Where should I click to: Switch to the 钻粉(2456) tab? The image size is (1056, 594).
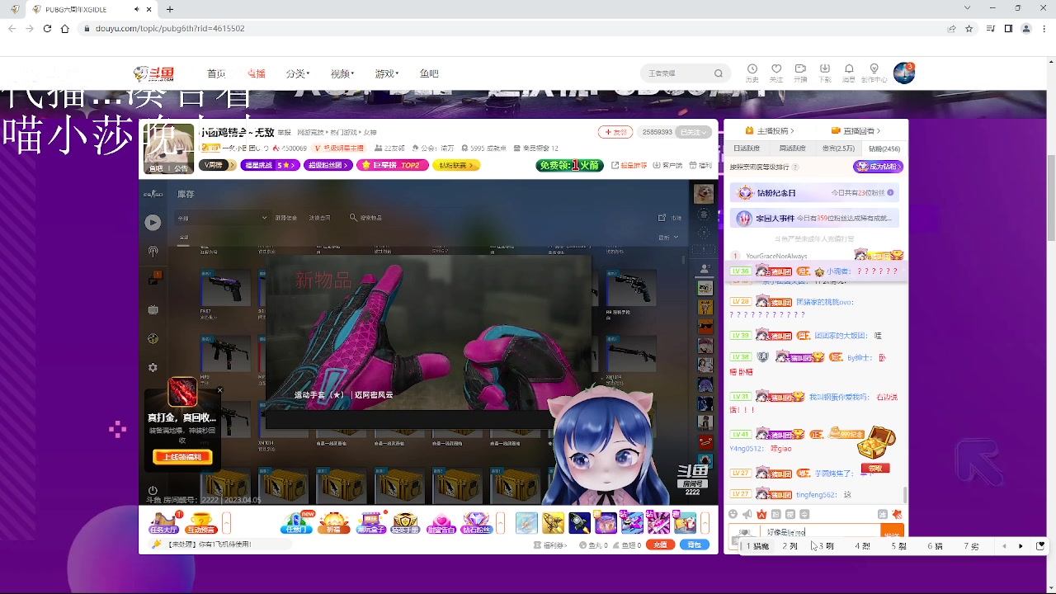[884, 148]
